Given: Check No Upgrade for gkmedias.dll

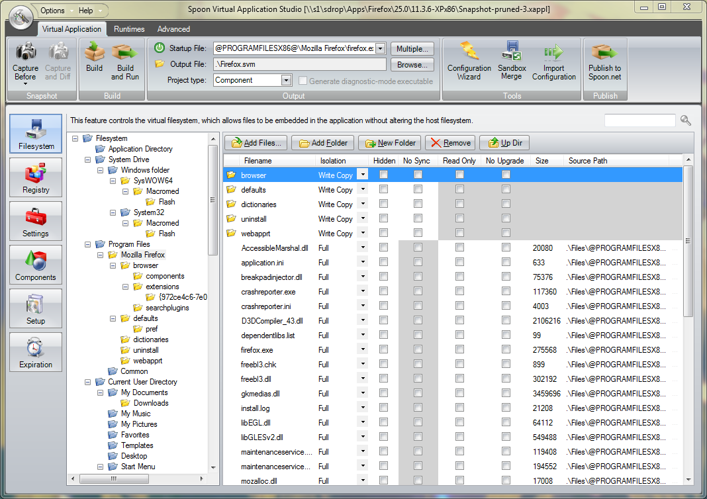Looking at the screenshot, I should pos(506,393).
